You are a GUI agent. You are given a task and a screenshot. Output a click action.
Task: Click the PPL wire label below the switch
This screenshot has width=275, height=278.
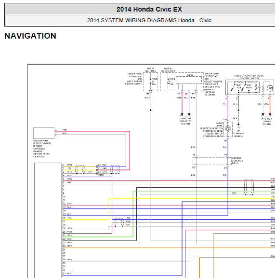225,104
